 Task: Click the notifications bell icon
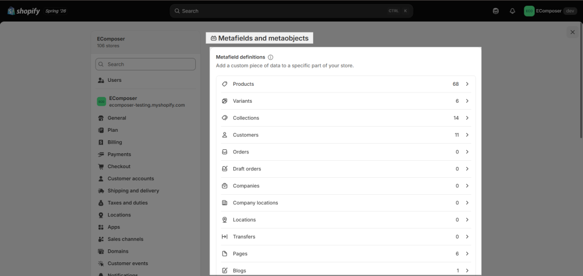pos(512,11)
